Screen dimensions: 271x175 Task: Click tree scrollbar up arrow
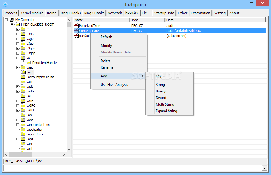[69, 20]
